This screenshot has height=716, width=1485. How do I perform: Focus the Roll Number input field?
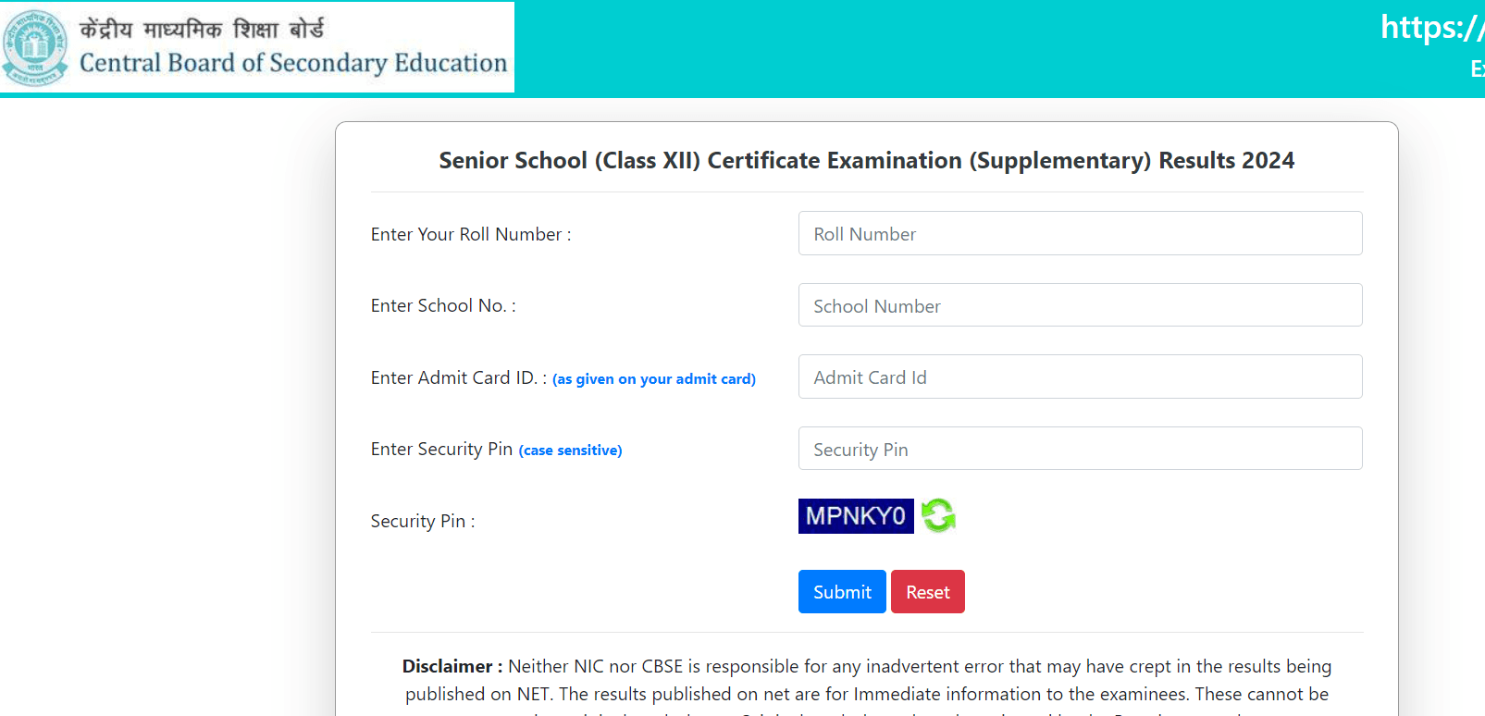point(1080,233)
